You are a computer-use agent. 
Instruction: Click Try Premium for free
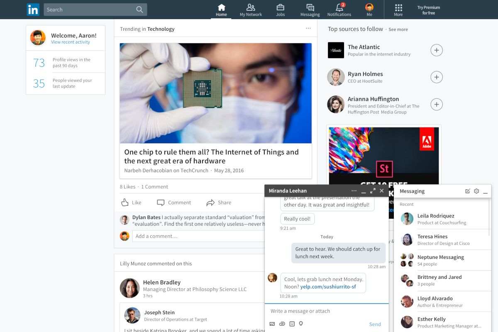(429, 10)
